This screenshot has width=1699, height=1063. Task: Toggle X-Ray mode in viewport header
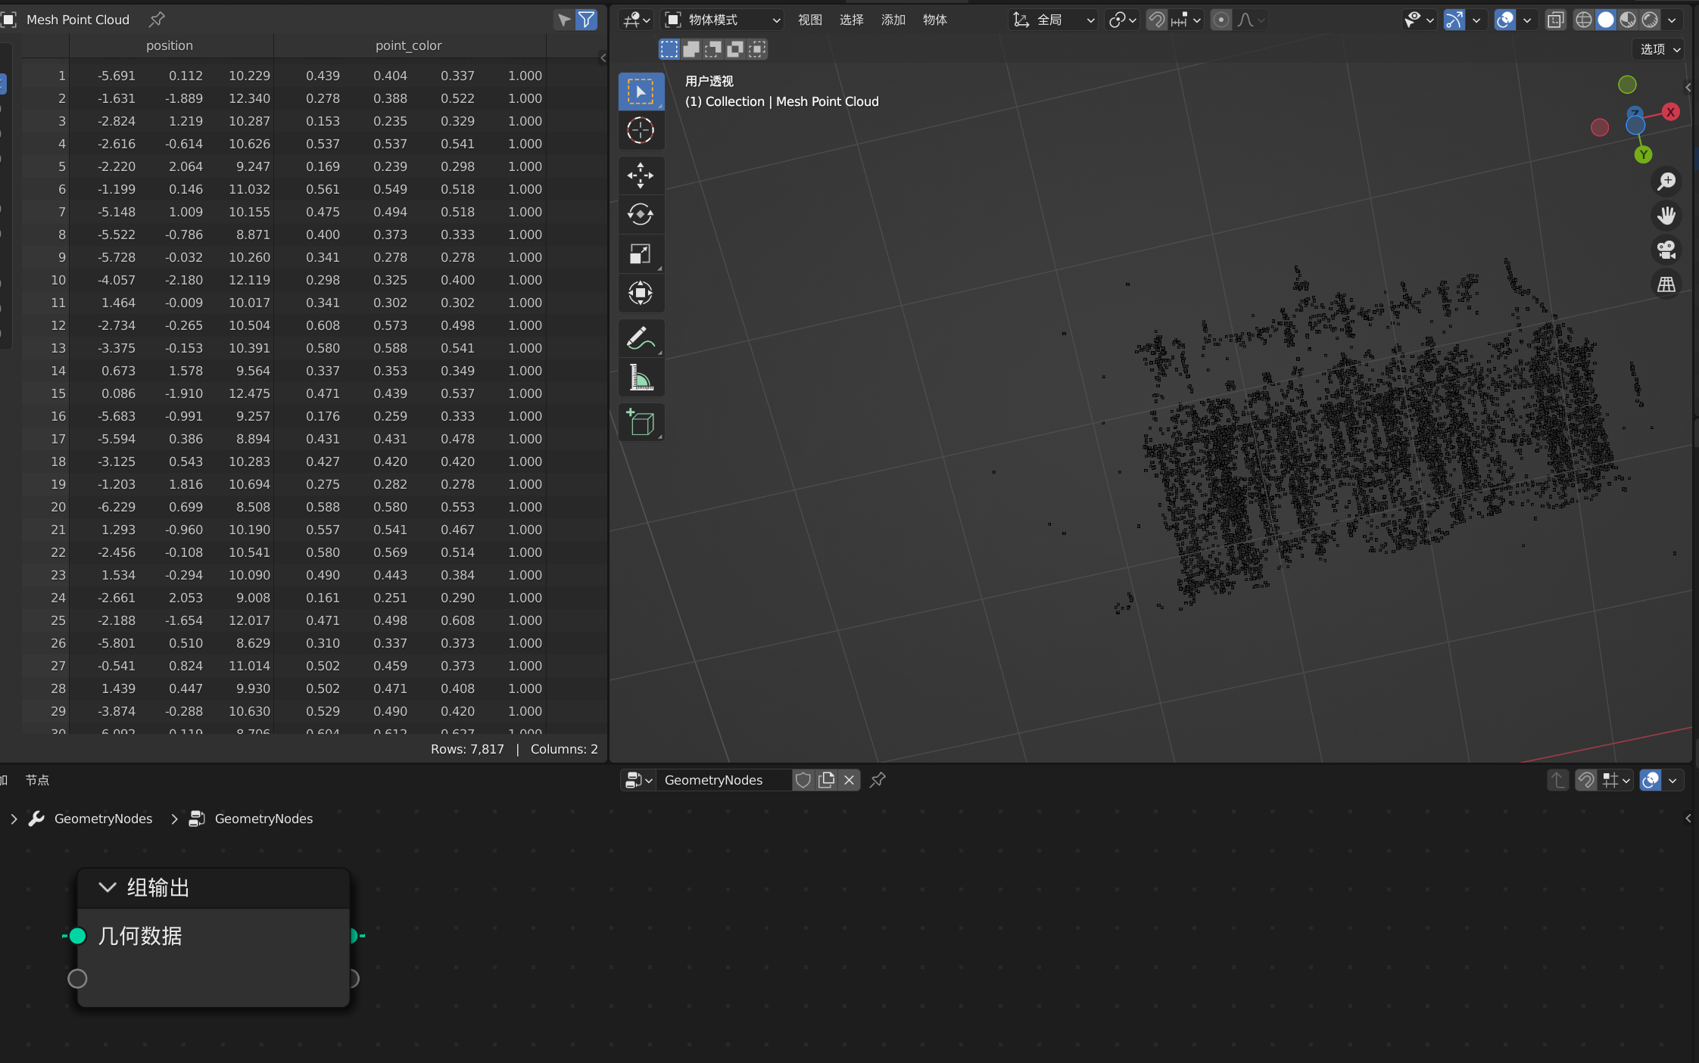pos(1556,20)
